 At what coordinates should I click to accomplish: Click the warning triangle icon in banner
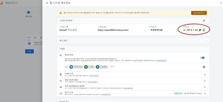(x=61, y=13)
